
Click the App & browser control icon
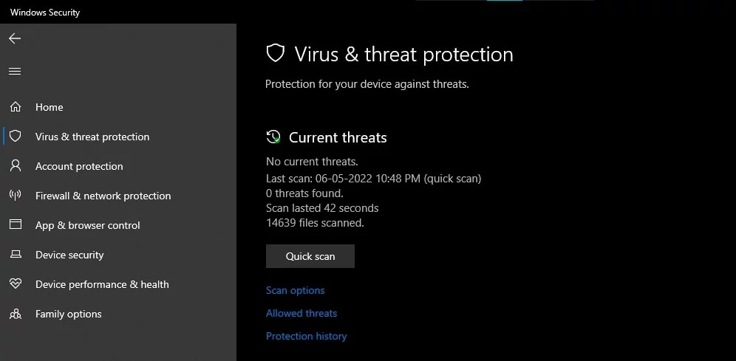pos(16,225)
